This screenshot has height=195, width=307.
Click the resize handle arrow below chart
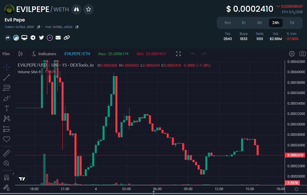click(x=154, y=193)
